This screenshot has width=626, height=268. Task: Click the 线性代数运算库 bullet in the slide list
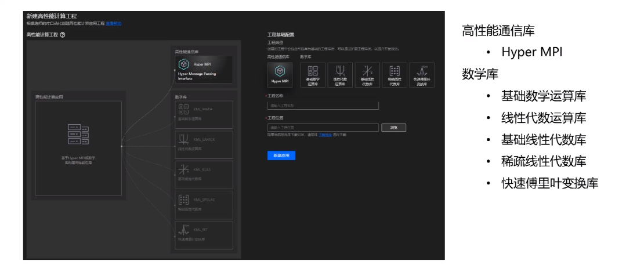pos(544,118)
